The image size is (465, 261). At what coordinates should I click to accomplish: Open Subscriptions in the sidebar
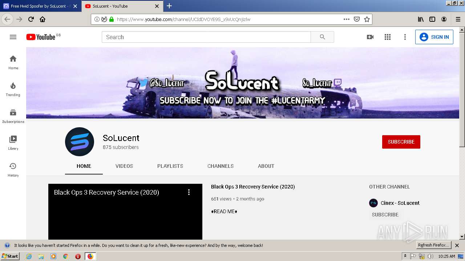13,116
